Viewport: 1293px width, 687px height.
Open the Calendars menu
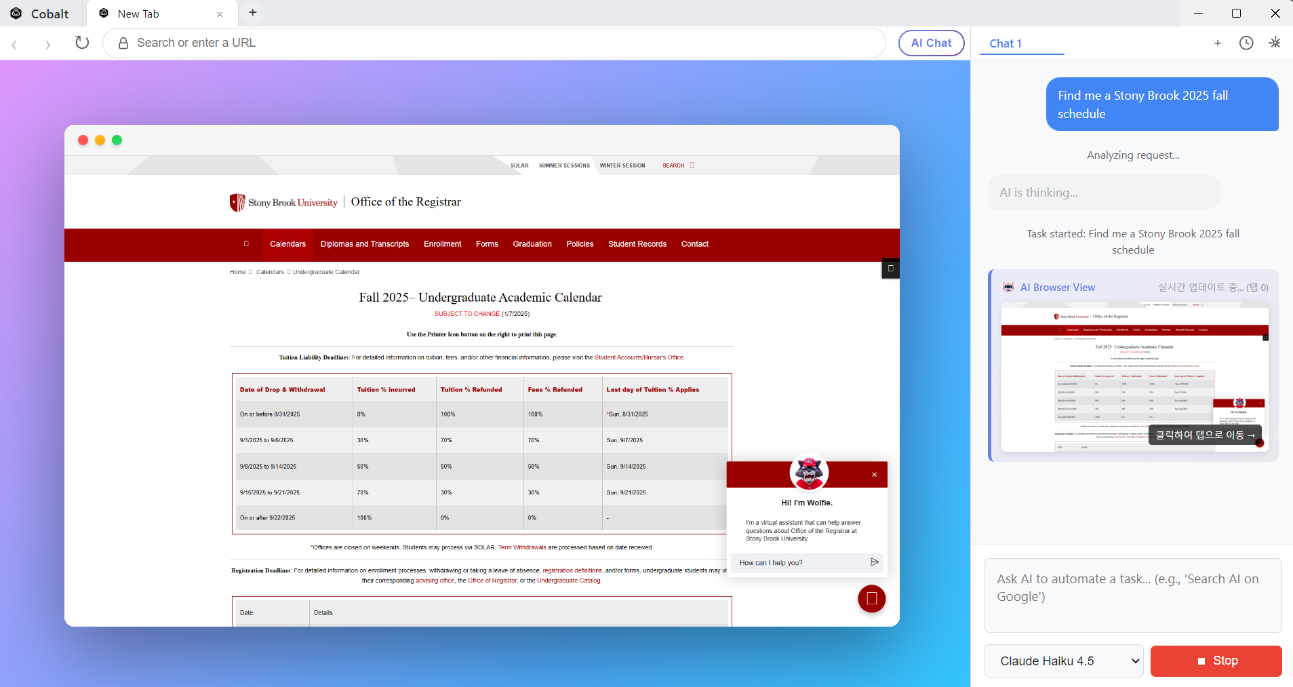point(287,244)
